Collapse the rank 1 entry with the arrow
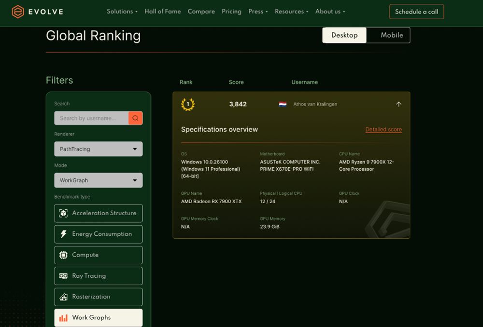The height and width of the screenshot is (327, 483). coord(398,104)
